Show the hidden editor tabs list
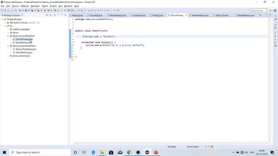Viewport: 278px width, 156px height. (260, 16)
